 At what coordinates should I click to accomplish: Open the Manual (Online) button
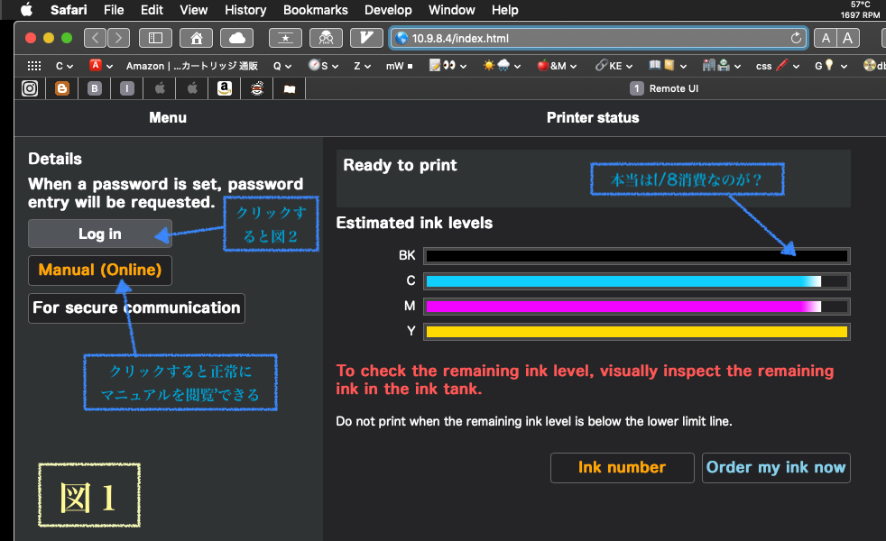99,270
